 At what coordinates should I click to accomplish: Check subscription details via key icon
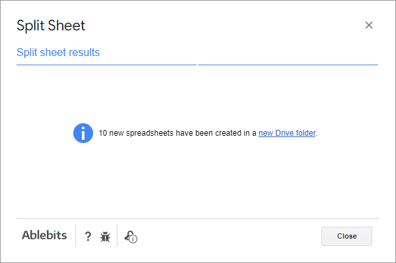(131, 237)
